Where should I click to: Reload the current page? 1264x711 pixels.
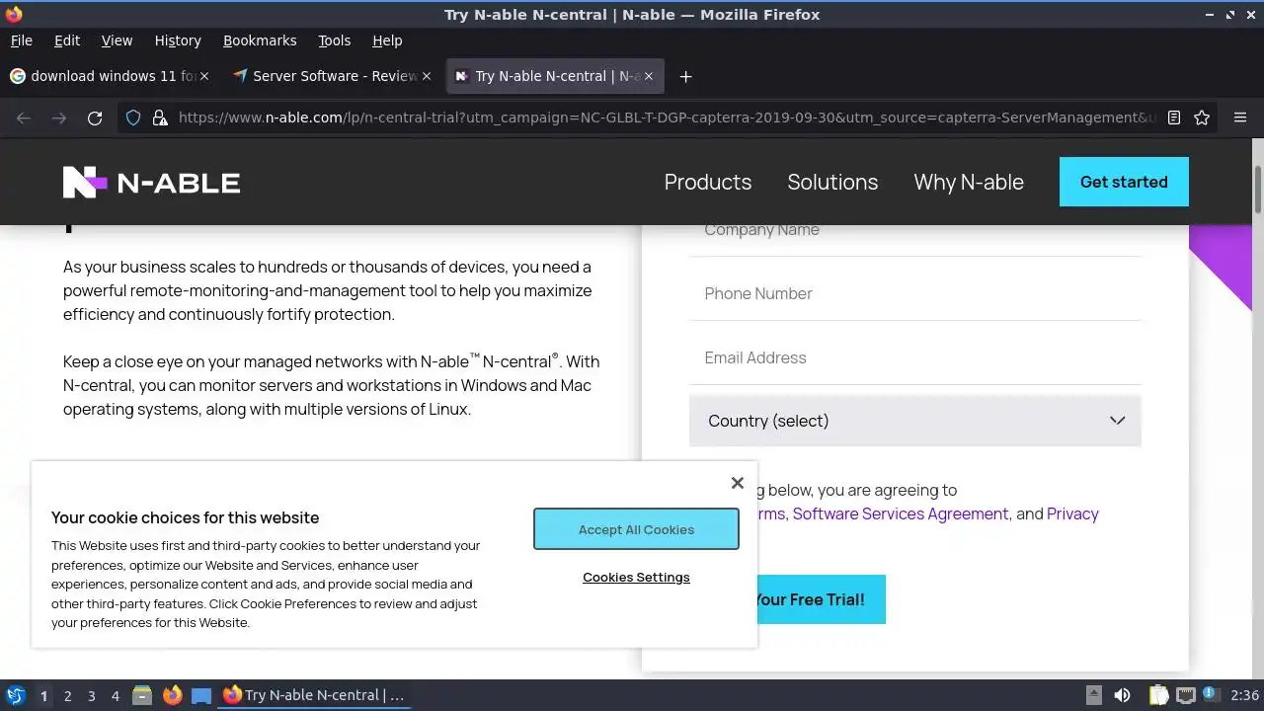point(95,118)
